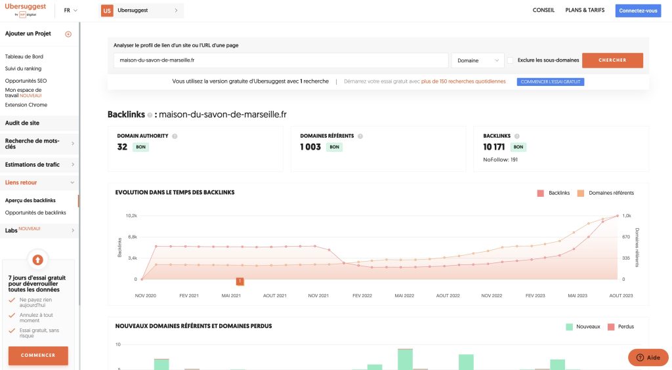Click the CHERCHER button
The image size is (672, 370).
click(612, 60)
